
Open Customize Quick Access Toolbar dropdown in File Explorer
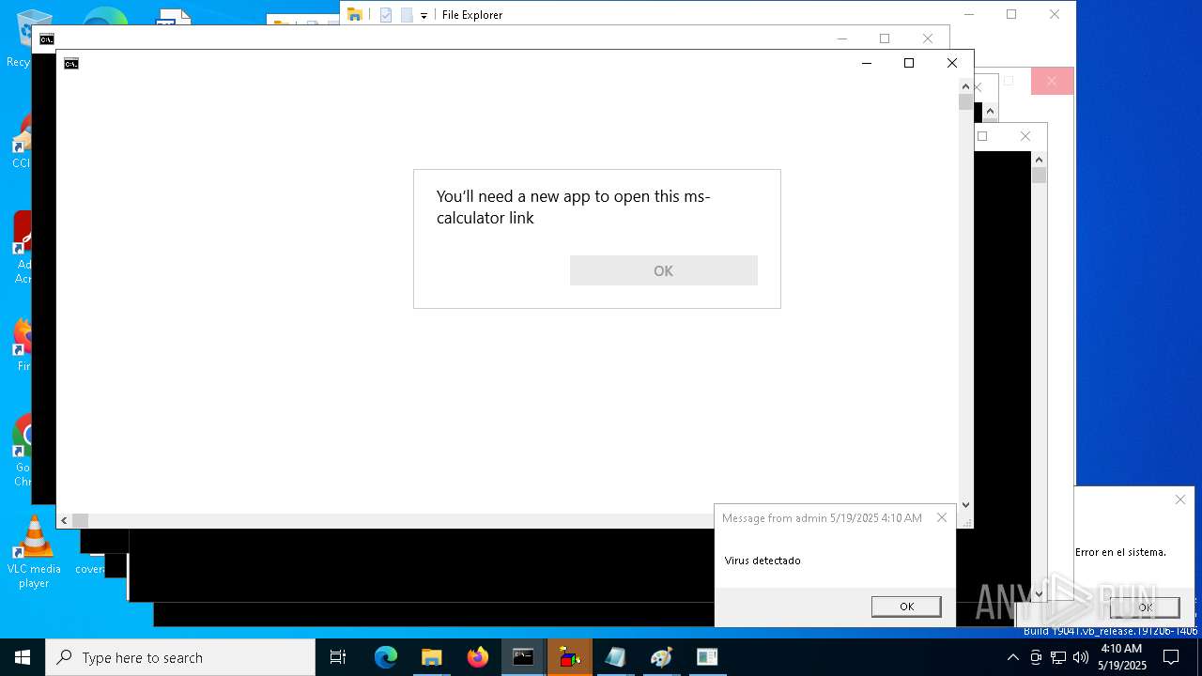(x=424, y=15)
